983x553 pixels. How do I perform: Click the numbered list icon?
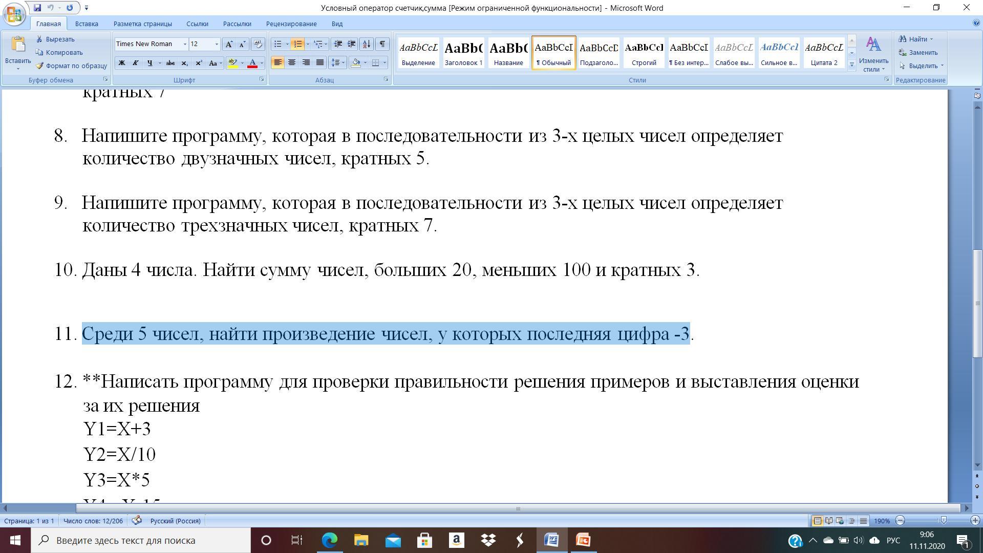(x=297, y=44)
